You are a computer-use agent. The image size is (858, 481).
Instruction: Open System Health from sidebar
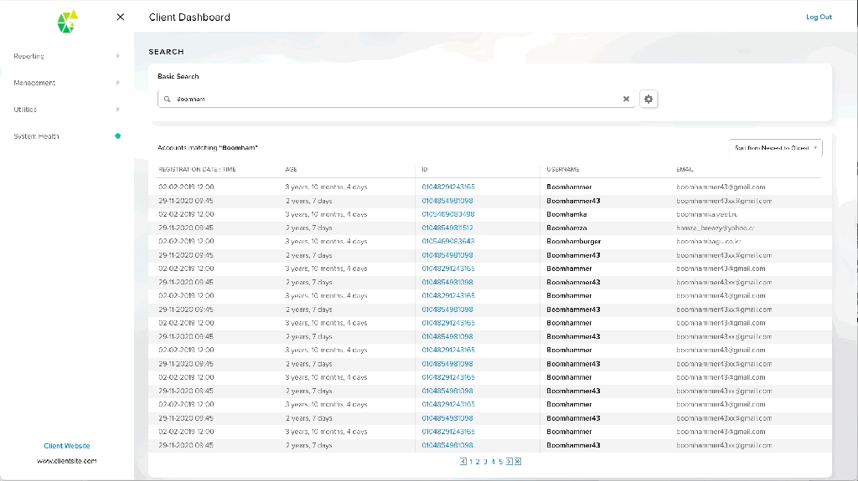[x=36, y=136]
